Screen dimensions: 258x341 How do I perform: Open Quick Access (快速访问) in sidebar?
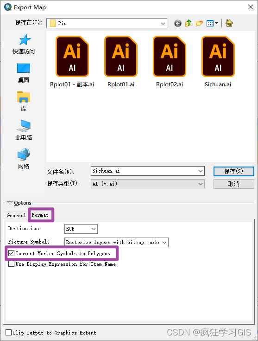pyautogui.click(x=24, y=44)
